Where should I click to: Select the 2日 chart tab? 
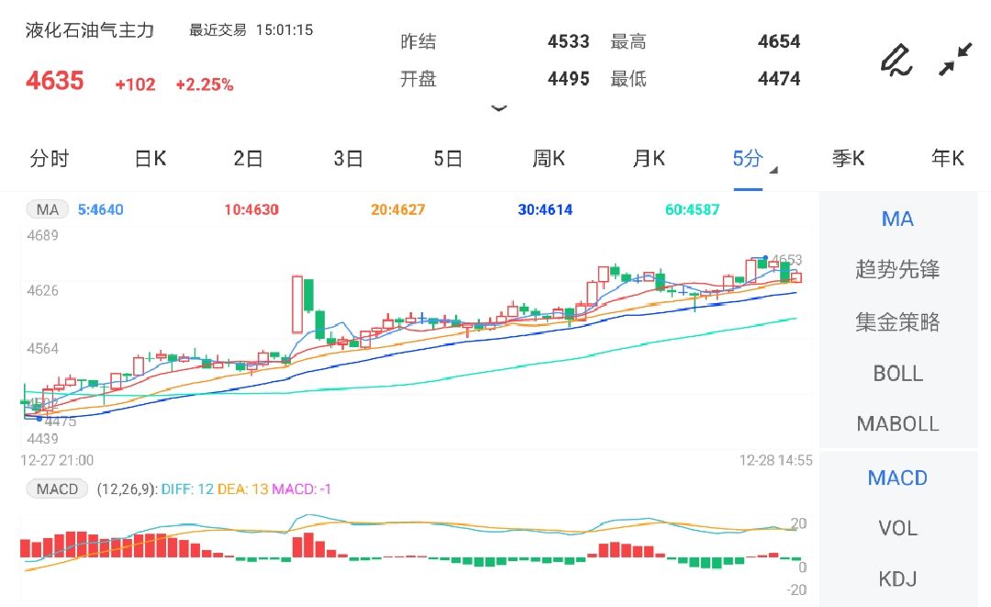click(x=248, y=158)
